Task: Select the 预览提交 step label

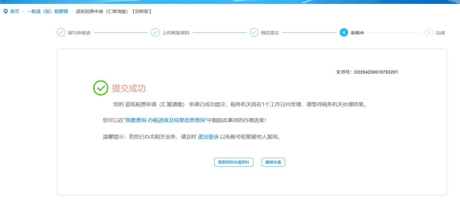Action: 270,33
